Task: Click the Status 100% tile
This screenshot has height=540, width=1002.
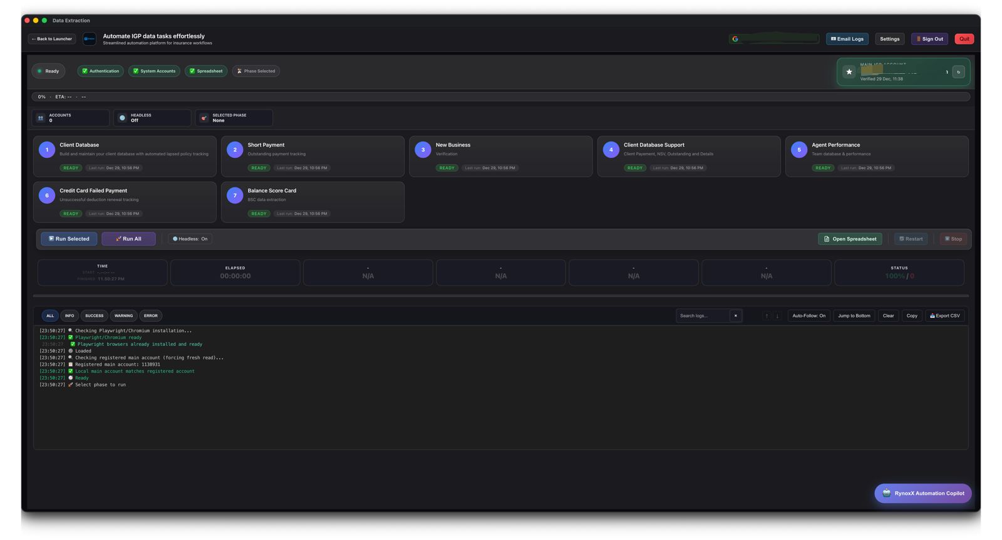Action: 899,273
